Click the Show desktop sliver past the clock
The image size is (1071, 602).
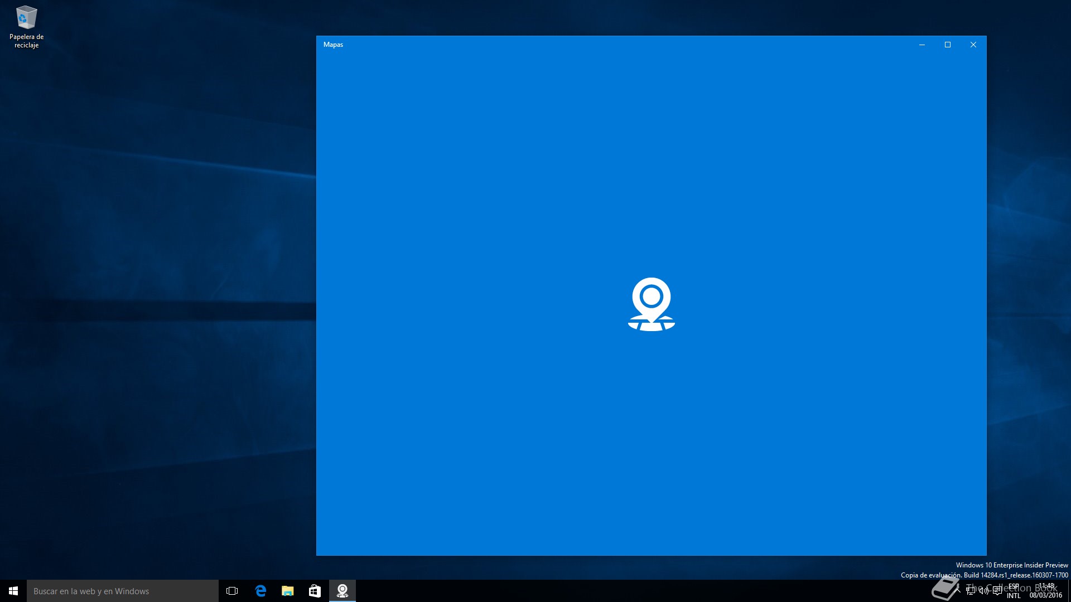tap(1069, 591)
